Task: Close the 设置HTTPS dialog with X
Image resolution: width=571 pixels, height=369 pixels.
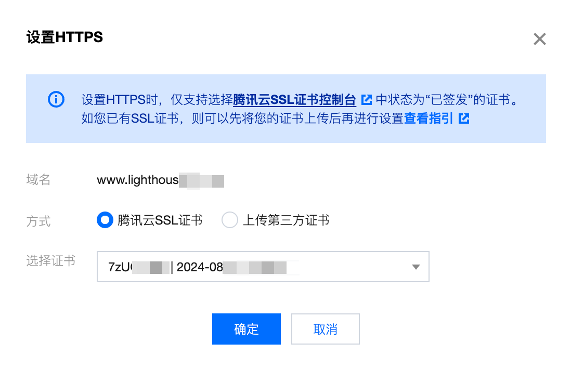Action: 539,39
